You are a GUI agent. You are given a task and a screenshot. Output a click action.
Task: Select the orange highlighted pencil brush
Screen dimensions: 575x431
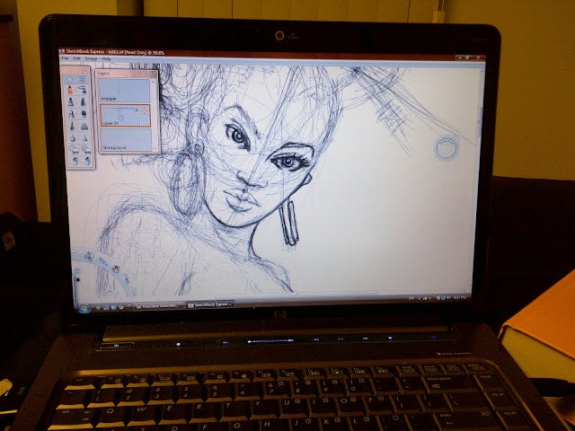pyautogui.click(x=70, y=89)
